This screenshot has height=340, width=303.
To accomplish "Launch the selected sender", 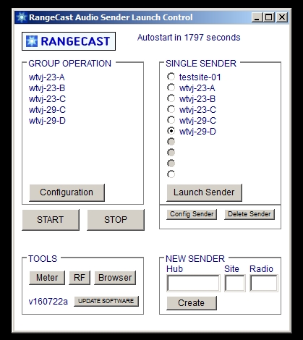I will (x=204, y=192).
